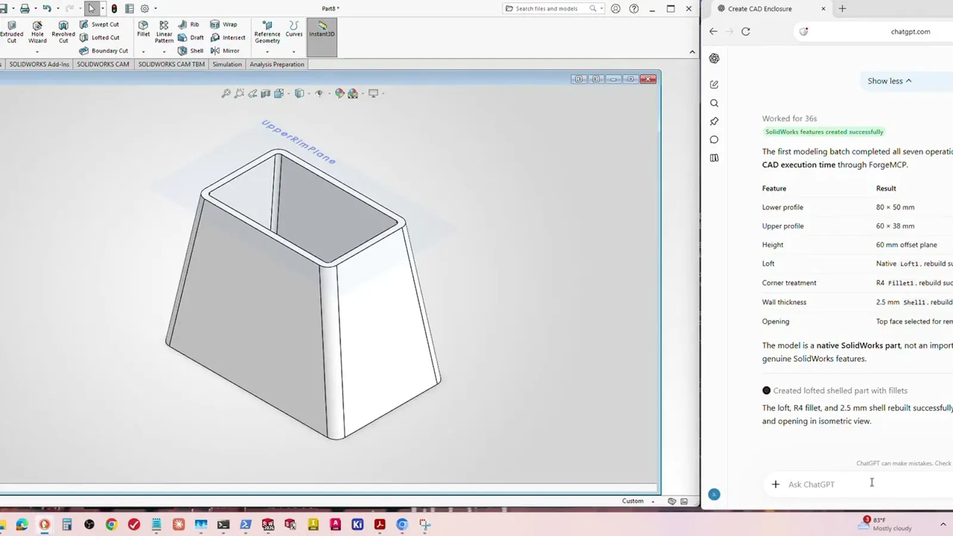Expand the Linear Pattern dropdown arrow
Screen dimensions: 953x536
click(164, 52)
